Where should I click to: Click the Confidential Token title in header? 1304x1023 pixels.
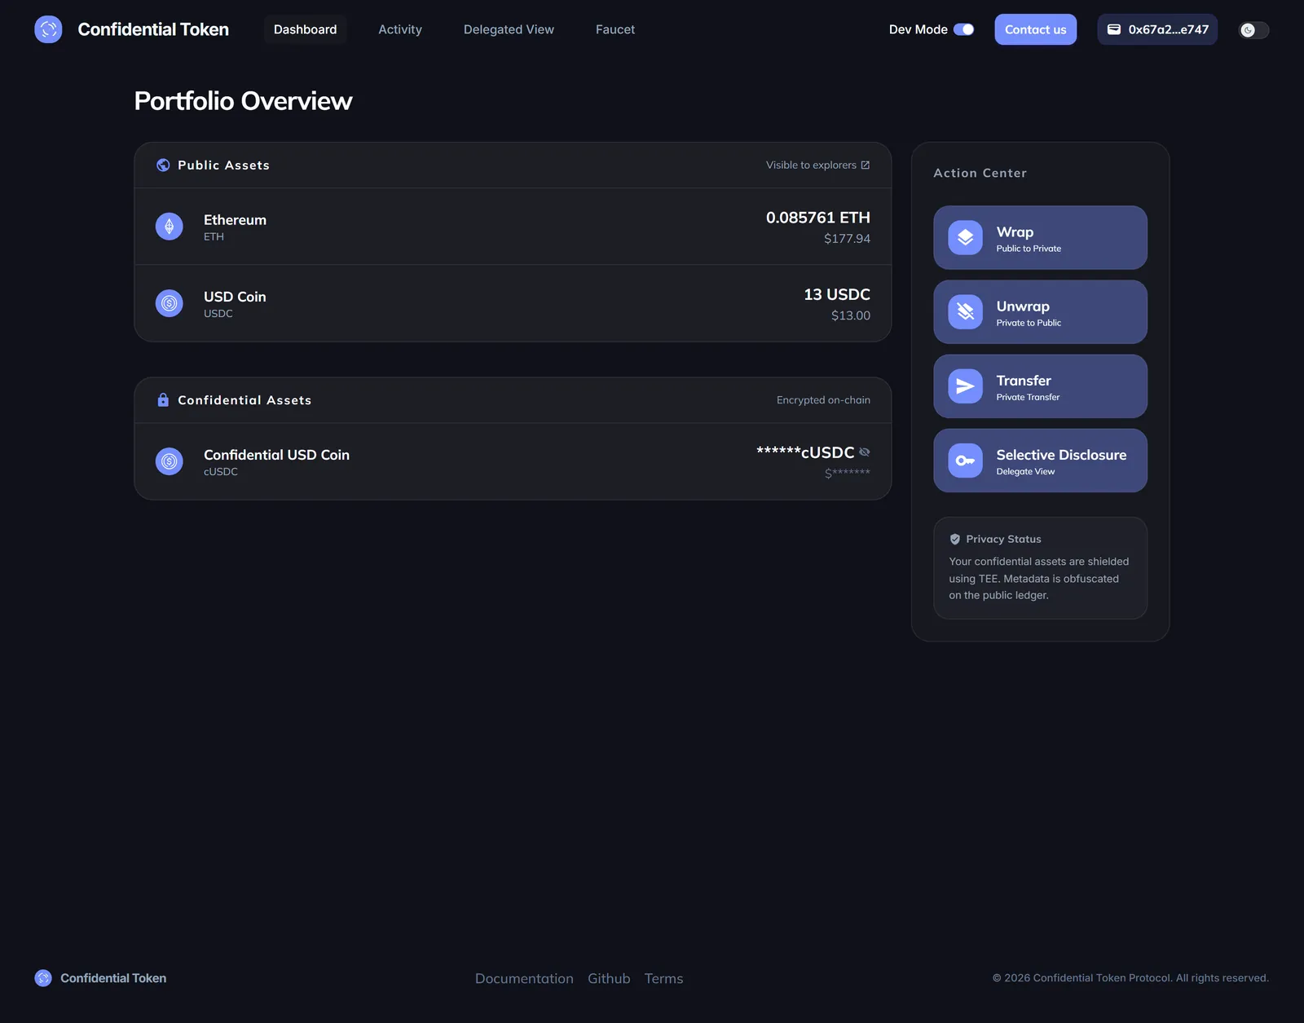click(x=153, y=29)
